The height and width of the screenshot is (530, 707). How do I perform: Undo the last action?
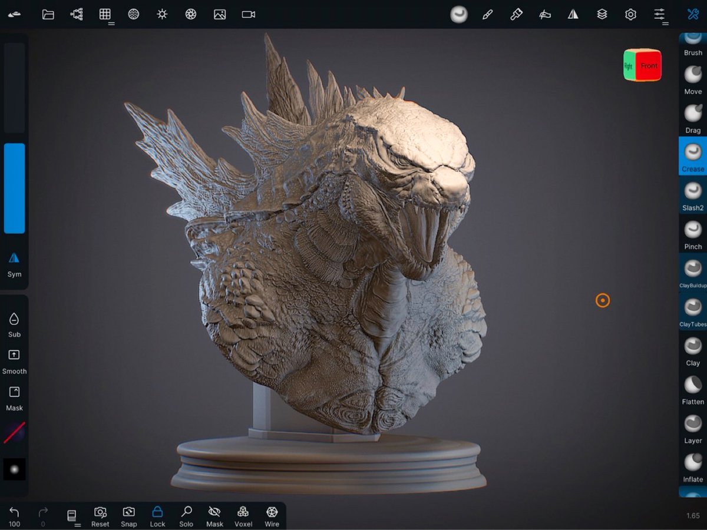click(x=14, y=515)
